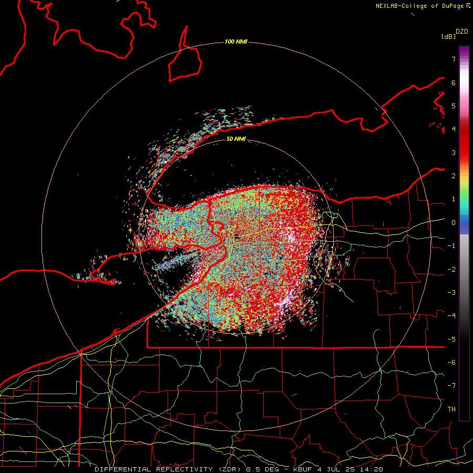
Task: Select the positive "5" scale value
Action: coord(454,106)
